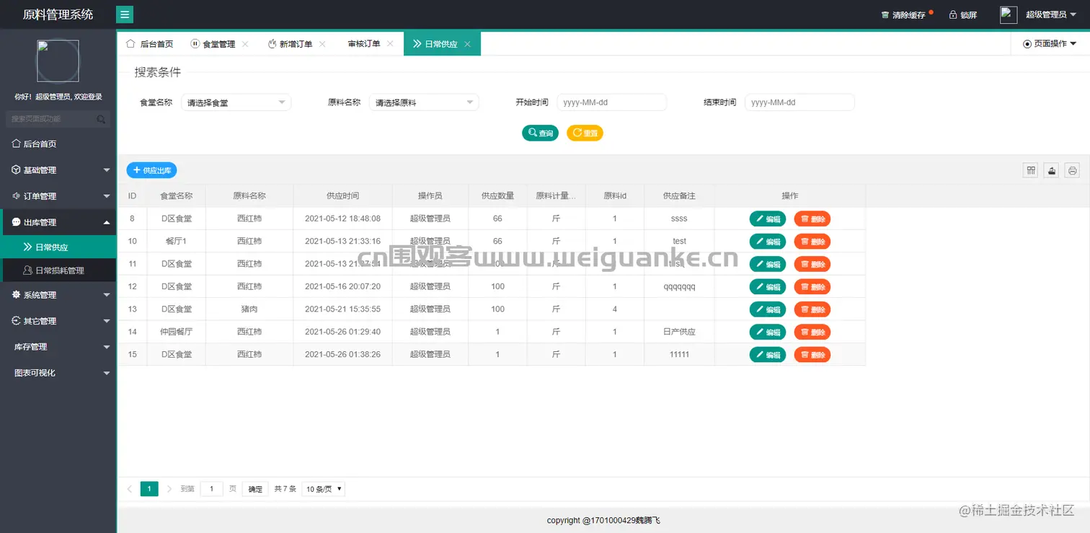The image size is (1090, 533).
Task: Click the sidebar search input box
Action: tap(58, 119)
